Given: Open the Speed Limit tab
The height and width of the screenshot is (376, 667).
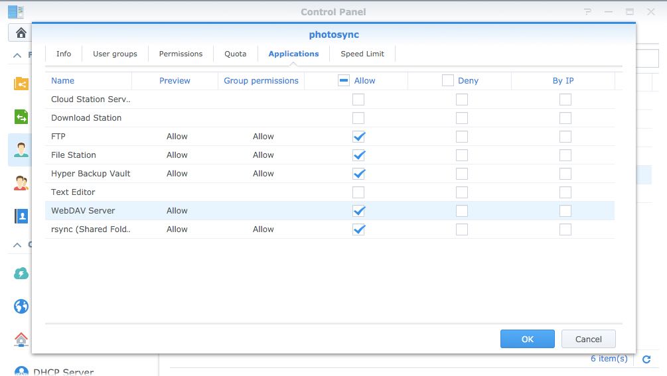Looking at the screenshot, I should click(362, 54).
